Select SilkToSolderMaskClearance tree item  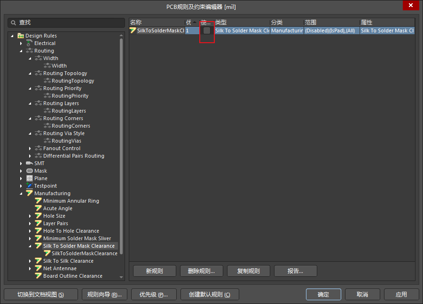coord(85,253)
